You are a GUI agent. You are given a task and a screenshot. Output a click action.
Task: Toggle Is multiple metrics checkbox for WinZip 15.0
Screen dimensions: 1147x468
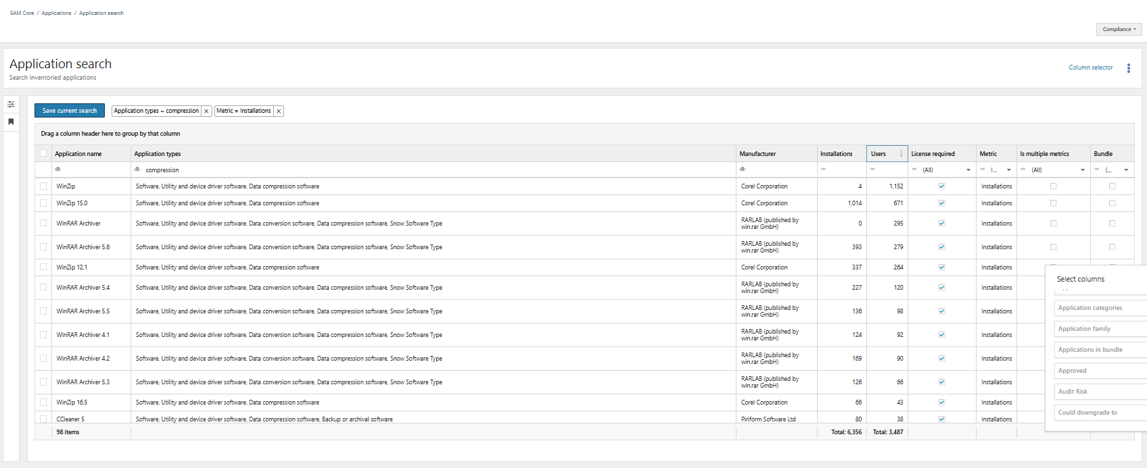click(x=1053, y=203)
